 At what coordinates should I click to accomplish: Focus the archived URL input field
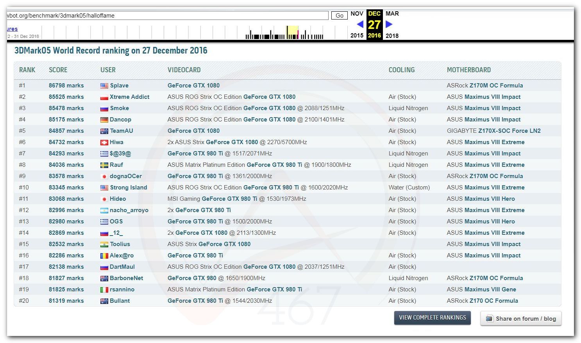click(x=168, y=16)
